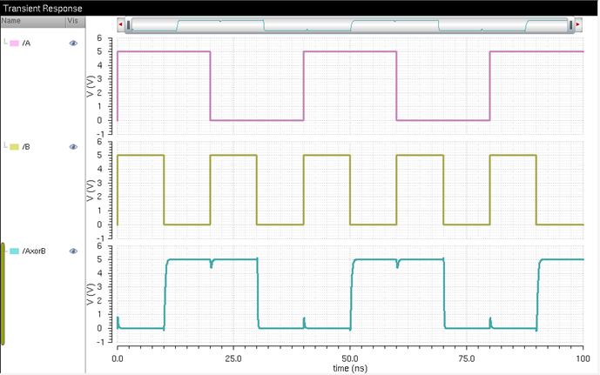Click the 75.0 tick on time axis
The image size is (600, 375).
467,358
